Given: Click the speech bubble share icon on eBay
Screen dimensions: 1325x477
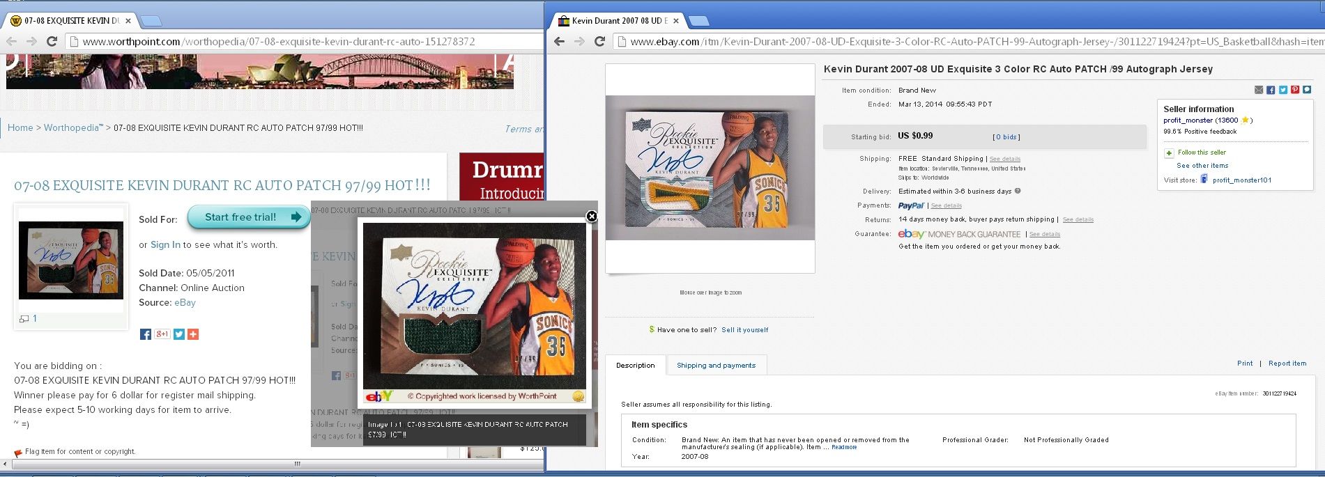Looking at the screenshot, I should click(1307, 90).
